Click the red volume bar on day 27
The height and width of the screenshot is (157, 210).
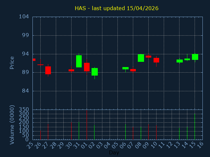48,131
